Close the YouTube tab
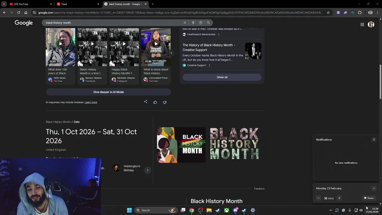The height and width of the screenshot is (215, 382). coord(51,4)
